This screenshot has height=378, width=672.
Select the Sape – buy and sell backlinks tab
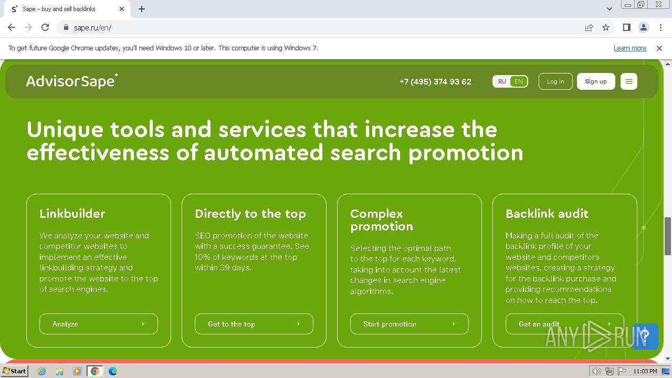68,9
